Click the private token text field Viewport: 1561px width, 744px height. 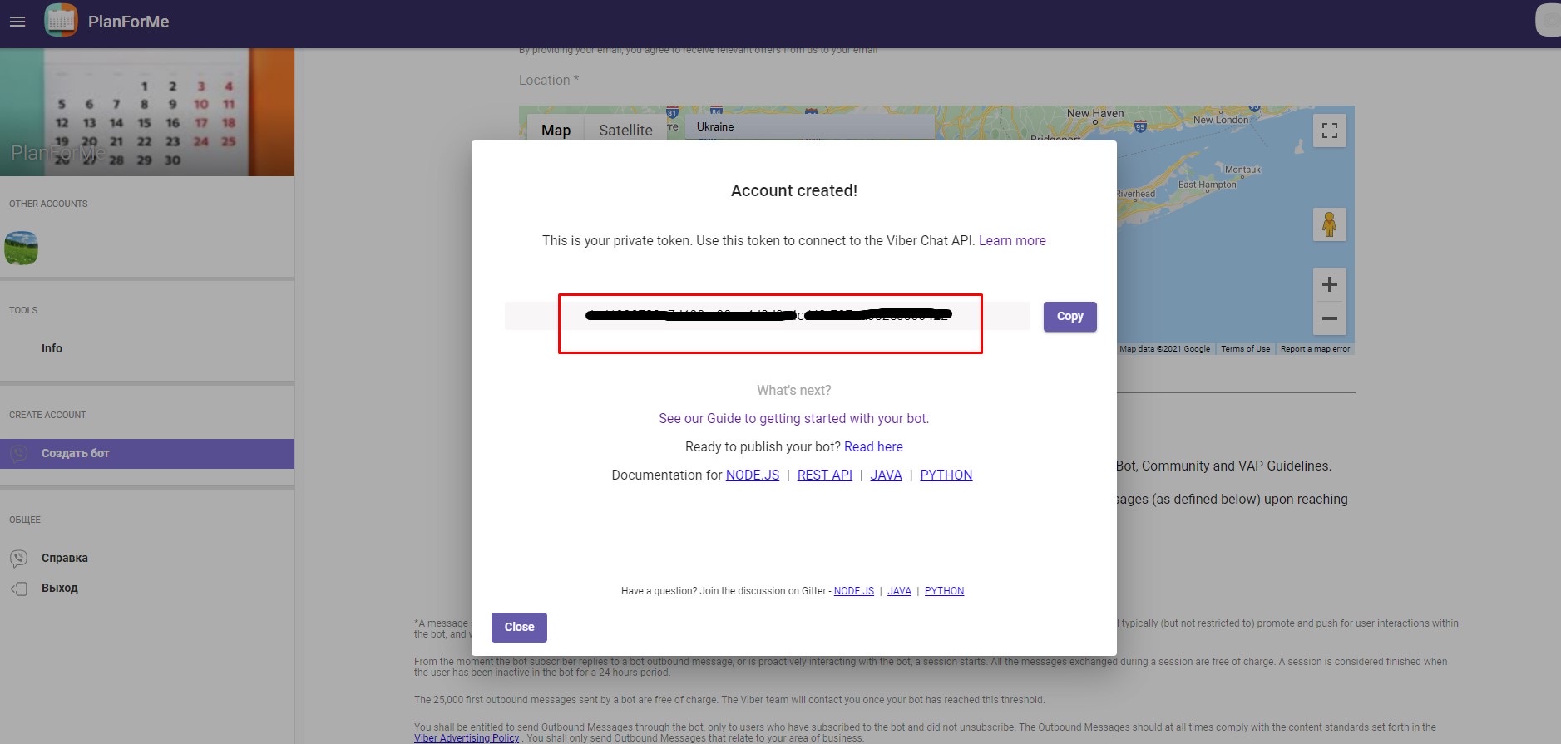pyautogui.click(x=767, y=316)
